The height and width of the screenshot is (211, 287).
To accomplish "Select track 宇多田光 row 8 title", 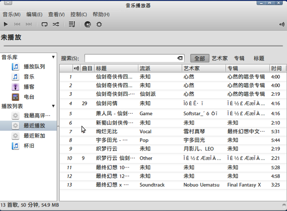I will (x=112, y=140).
